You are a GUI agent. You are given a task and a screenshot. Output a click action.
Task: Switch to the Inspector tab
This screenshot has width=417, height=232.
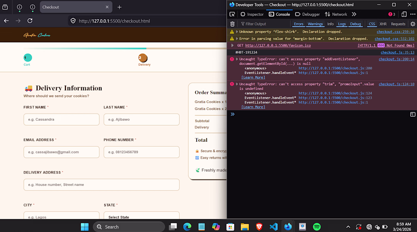(x=252, y=14)
